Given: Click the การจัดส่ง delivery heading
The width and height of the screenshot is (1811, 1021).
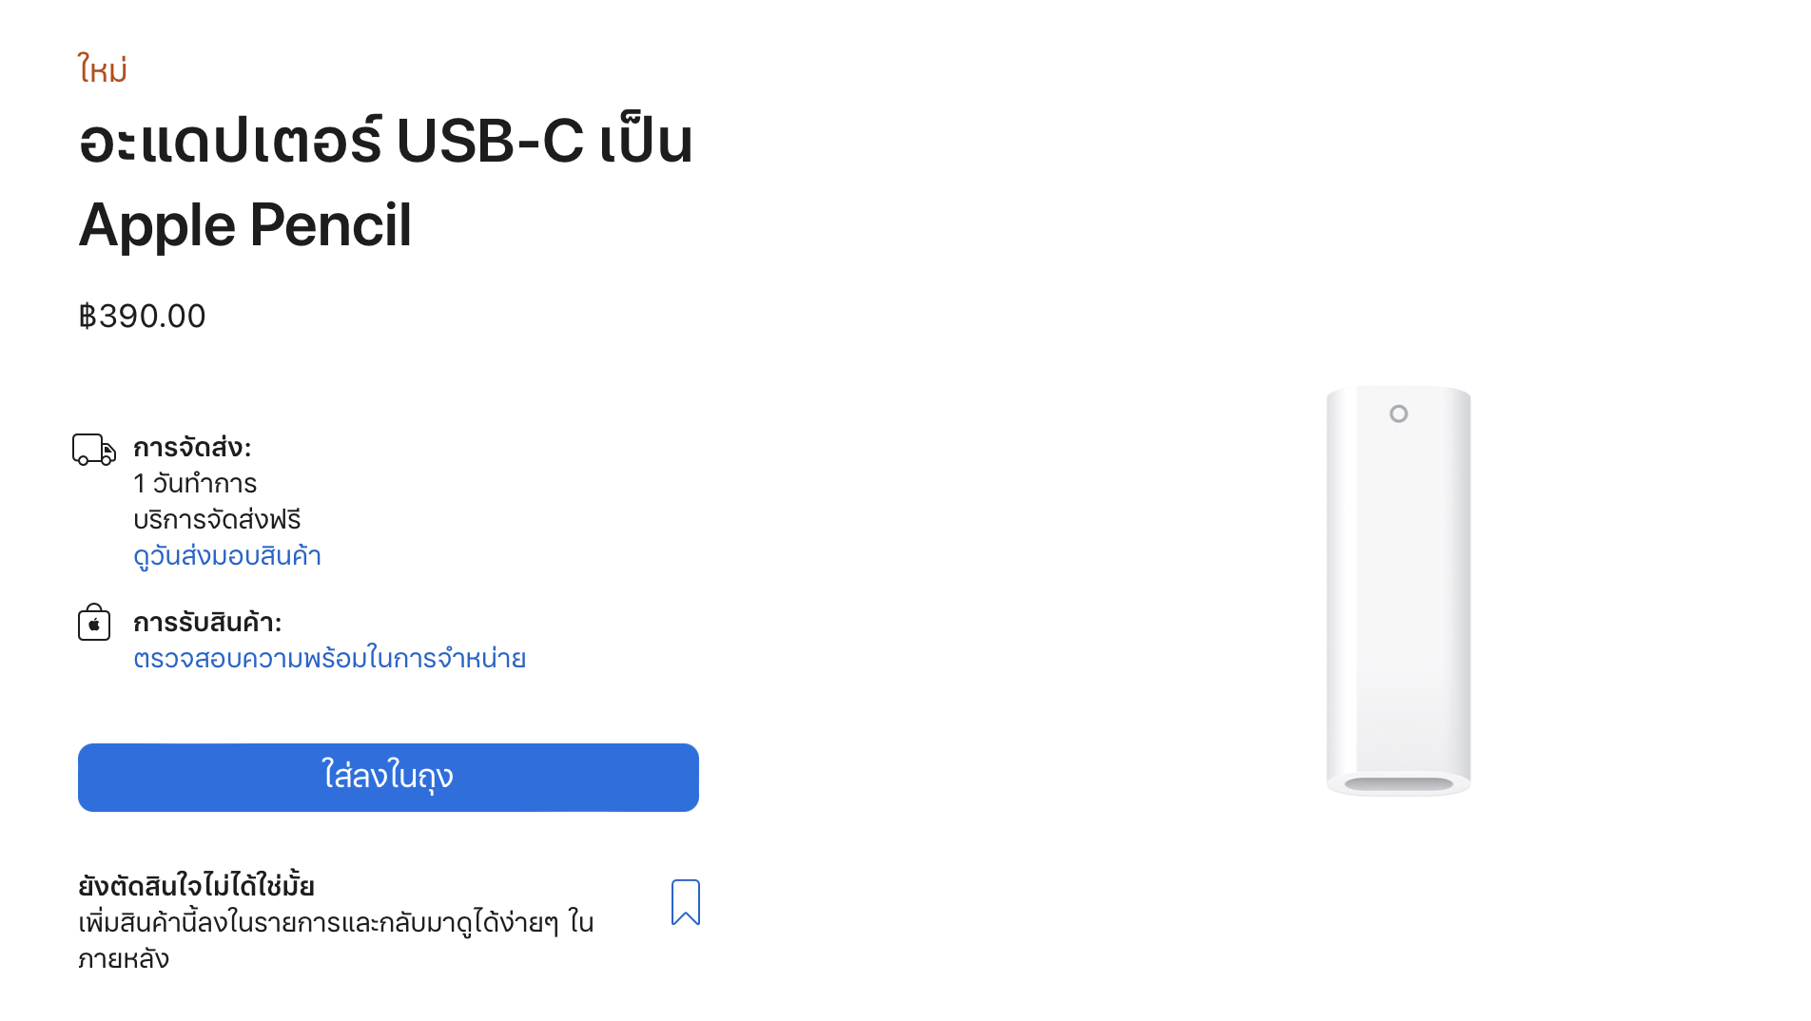Looking at the screenshot, I should (192, 448).
